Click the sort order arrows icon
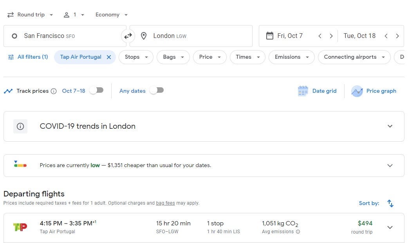 [x=390, y=203]
